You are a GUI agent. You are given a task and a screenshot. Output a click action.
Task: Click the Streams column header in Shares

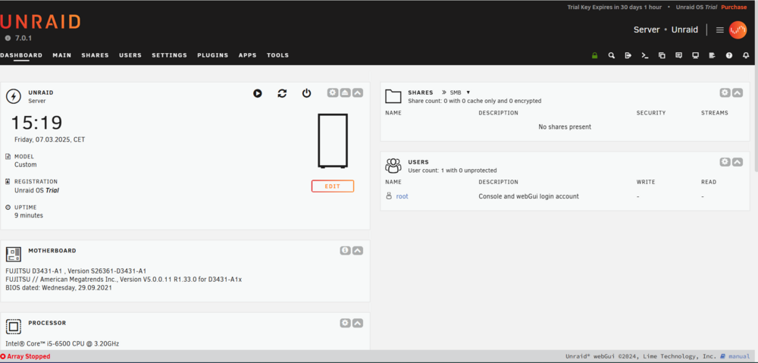pos(715,113)
